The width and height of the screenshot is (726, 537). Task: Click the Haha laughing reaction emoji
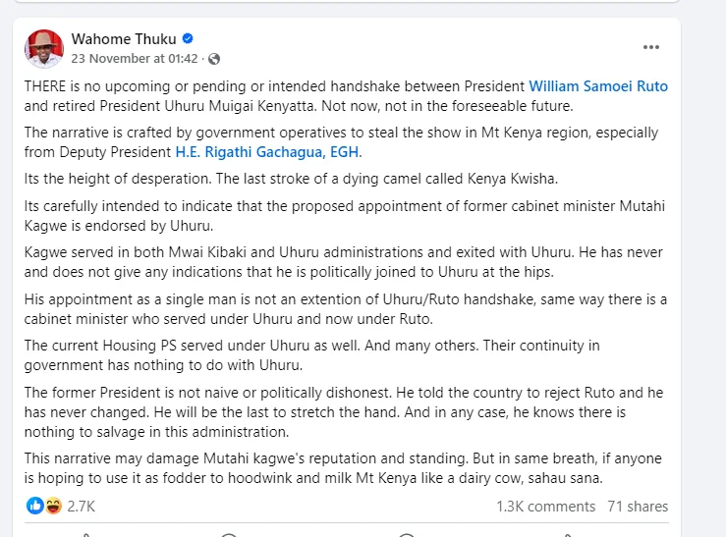click(54, 506)
